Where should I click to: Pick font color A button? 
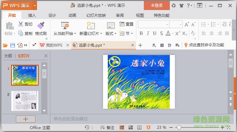[x=168, y=33]
